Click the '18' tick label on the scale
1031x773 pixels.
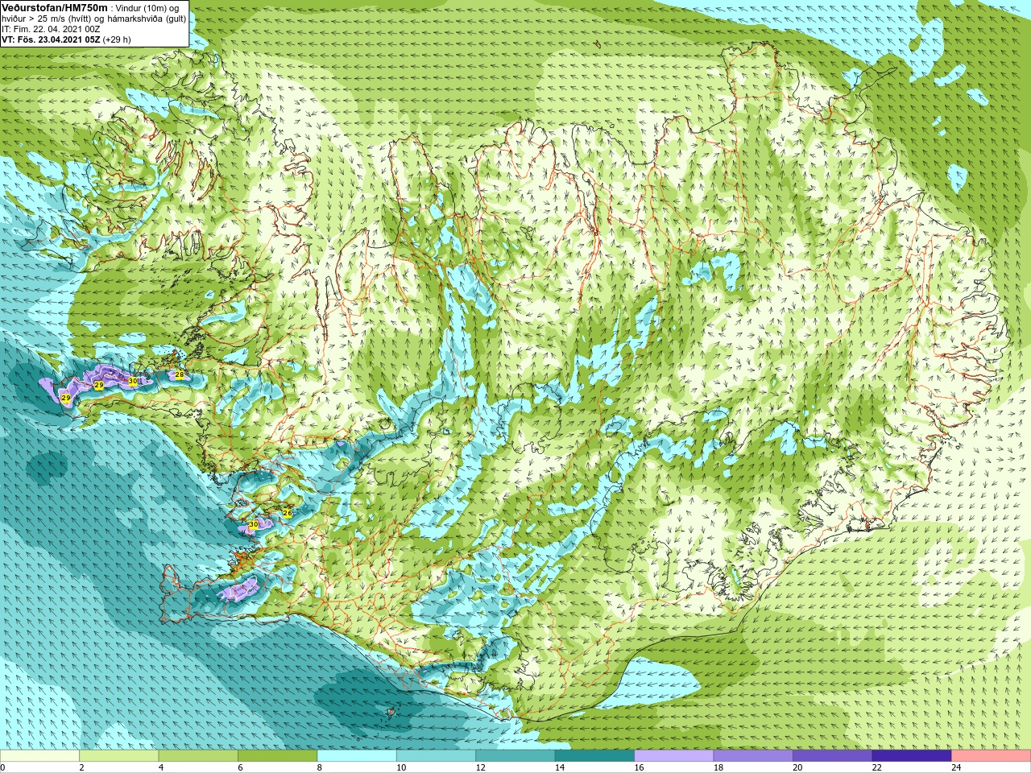point(718,768)
